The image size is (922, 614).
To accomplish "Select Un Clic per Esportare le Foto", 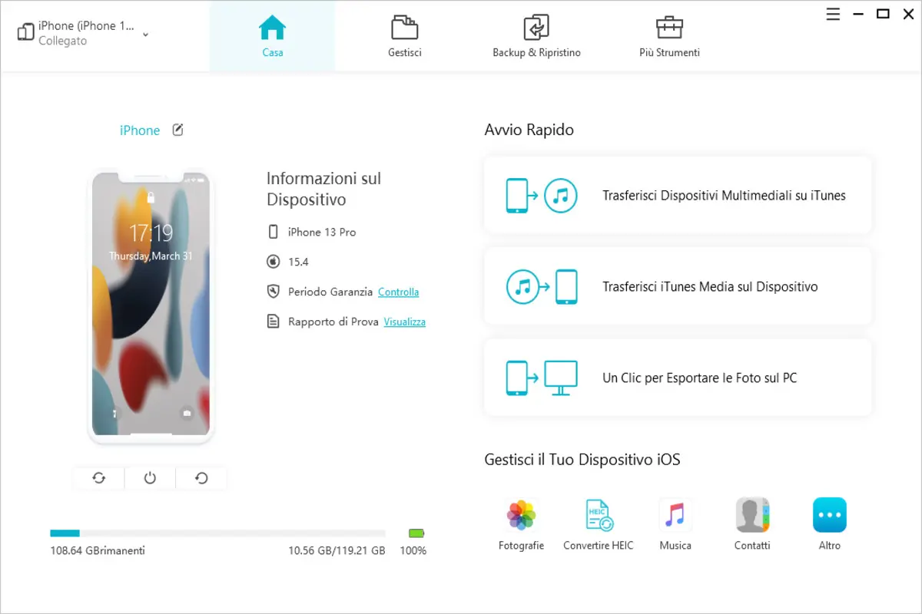I will pyautogui.click(x=678, y=378).
